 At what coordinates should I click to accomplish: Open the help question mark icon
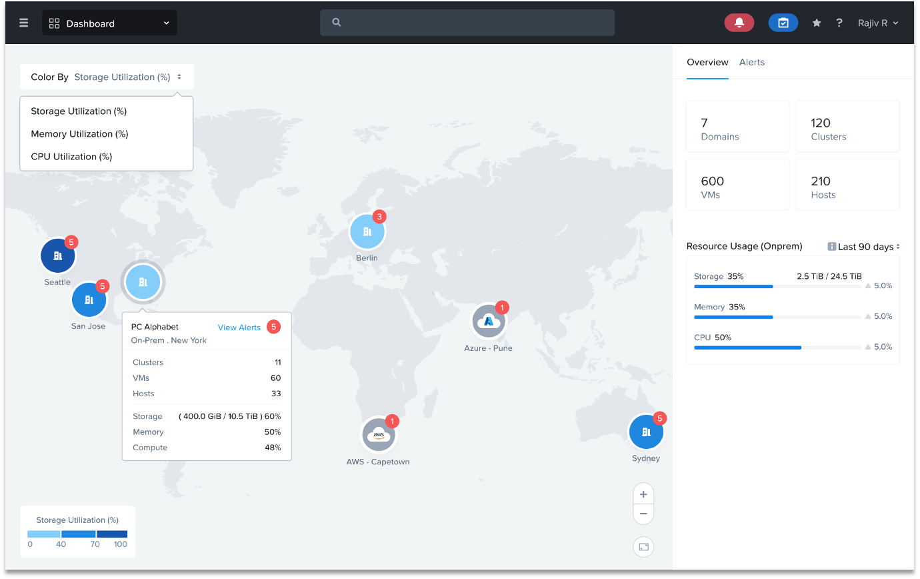pos(839,23)
